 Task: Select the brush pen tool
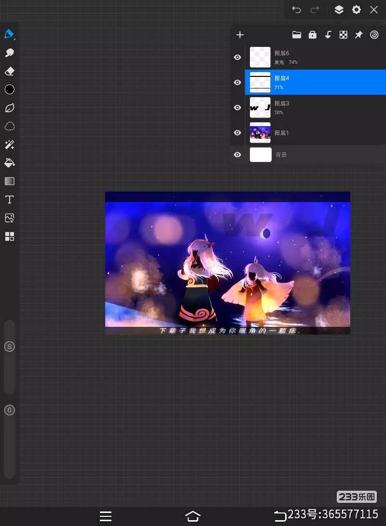point(9,34)
